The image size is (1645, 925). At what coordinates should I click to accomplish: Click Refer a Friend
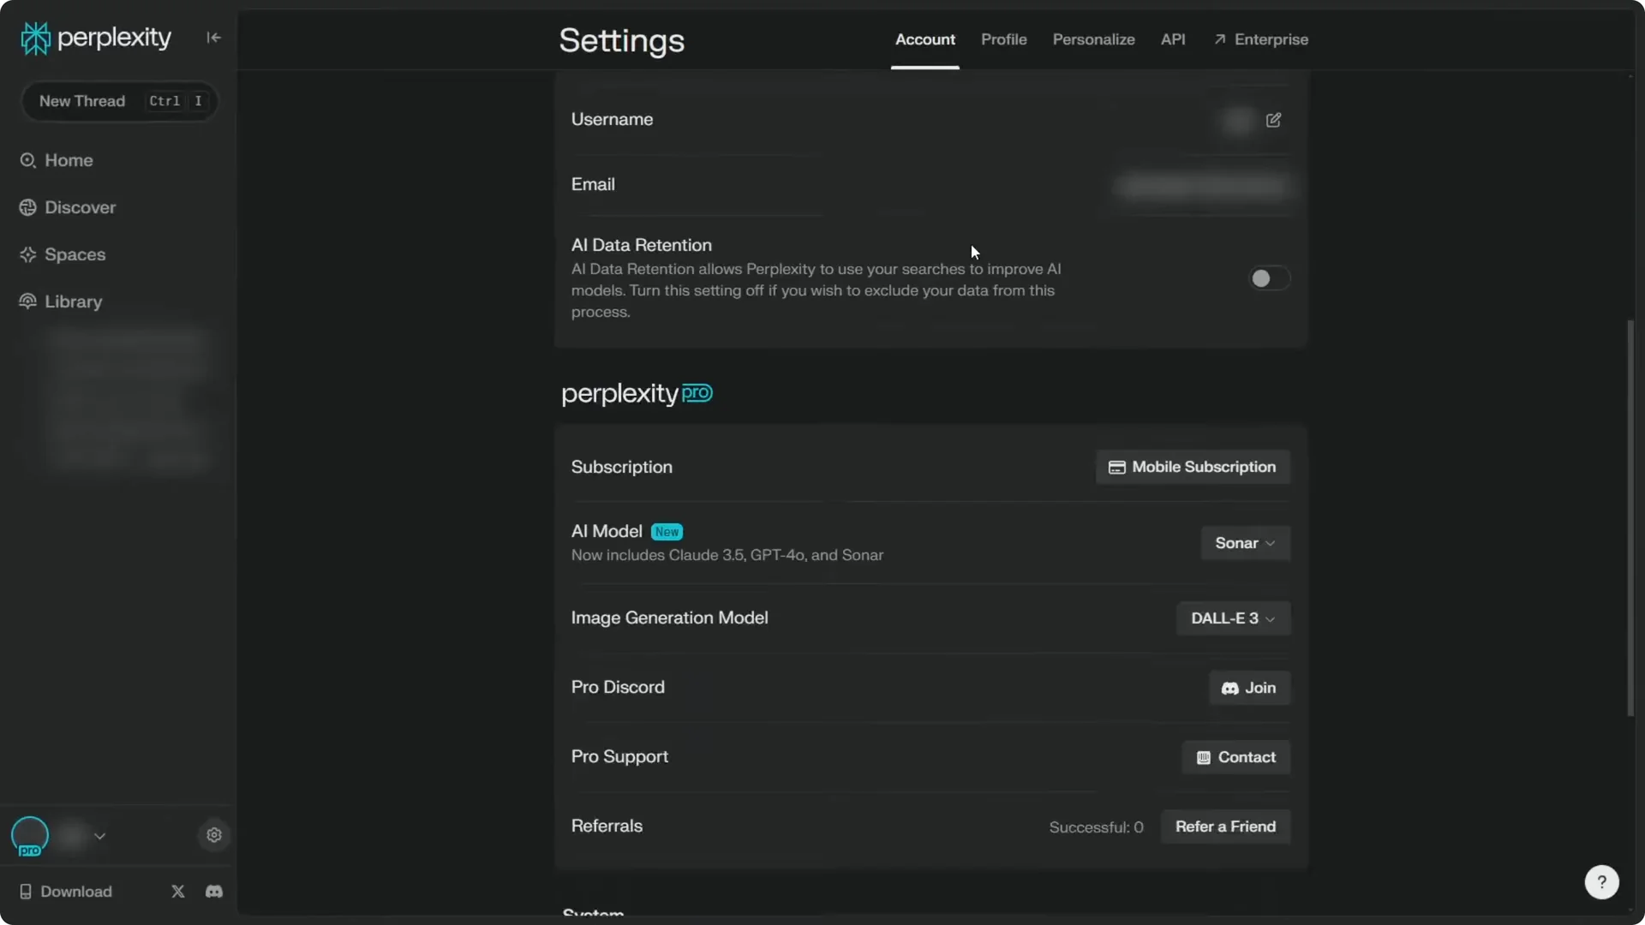click(1225, 826)
